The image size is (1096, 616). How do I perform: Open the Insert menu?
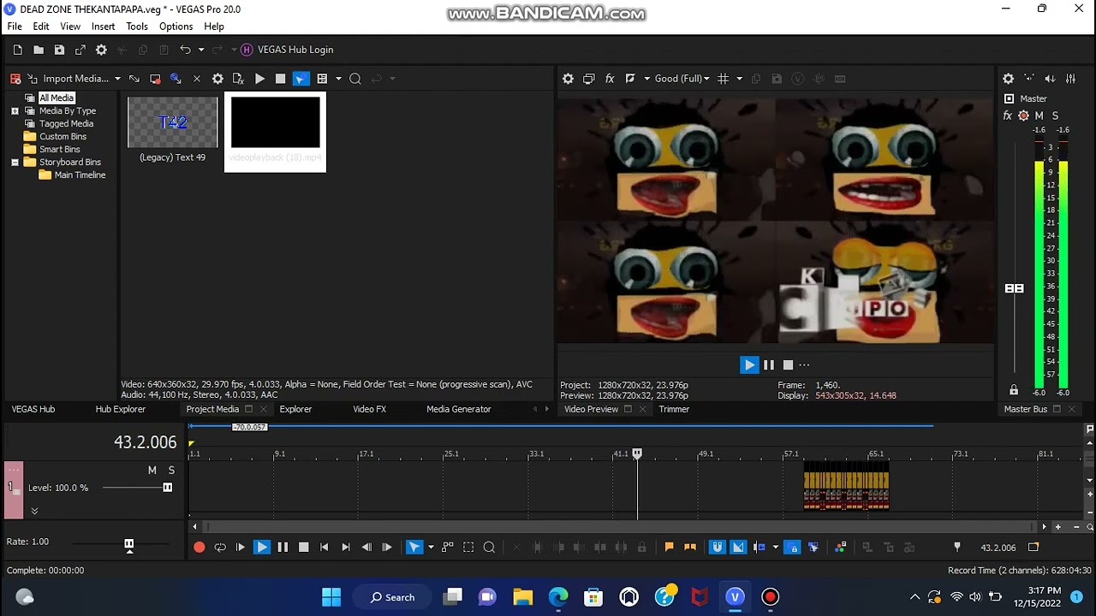(104, 27)
